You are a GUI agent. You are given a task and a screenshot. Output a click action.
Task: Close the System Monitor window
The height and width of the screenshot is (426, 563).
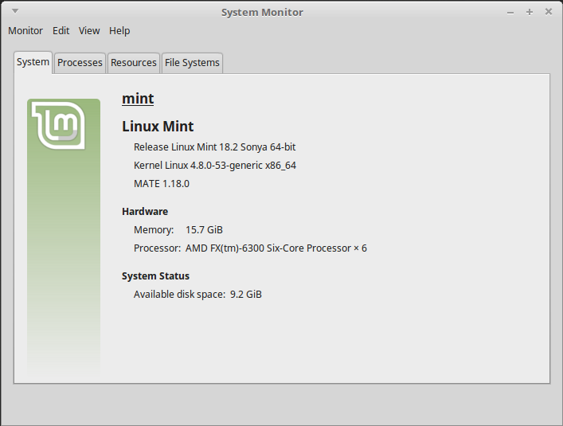[x=549, y=12]
